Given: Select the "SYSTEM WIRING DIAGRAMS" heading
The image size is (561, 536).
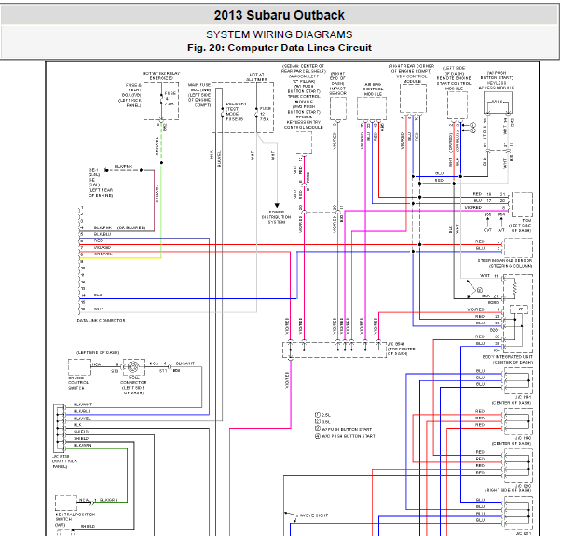Looking at the screenshot, I should click(279, 34).
